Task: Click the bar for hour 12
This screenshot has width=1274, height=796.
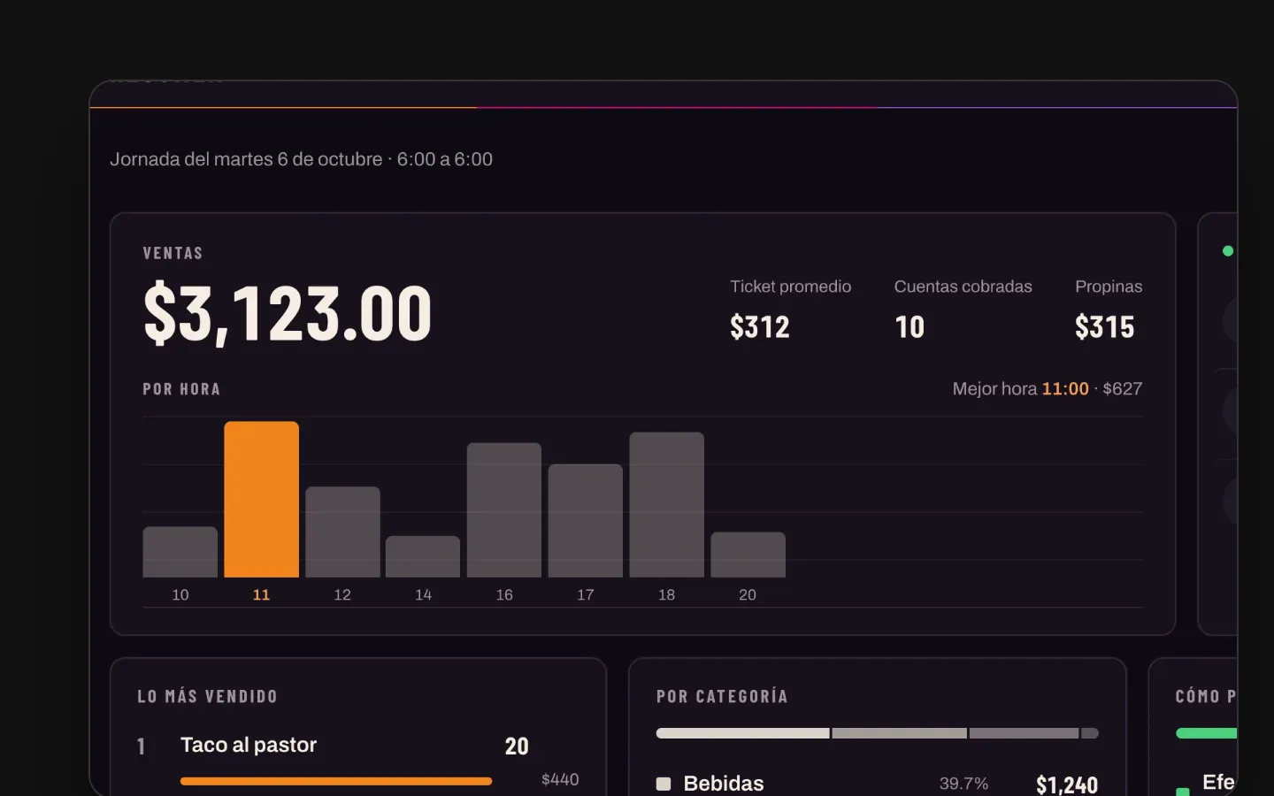Action: click(342, 532)
